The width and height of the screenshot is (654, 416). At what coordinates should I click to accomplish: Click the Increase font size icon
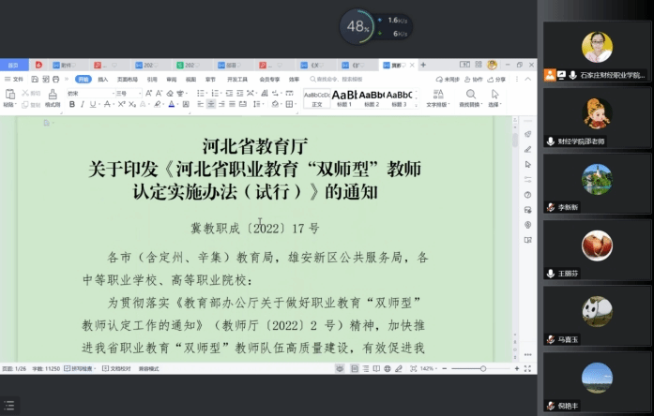click(x=148, y=93)
